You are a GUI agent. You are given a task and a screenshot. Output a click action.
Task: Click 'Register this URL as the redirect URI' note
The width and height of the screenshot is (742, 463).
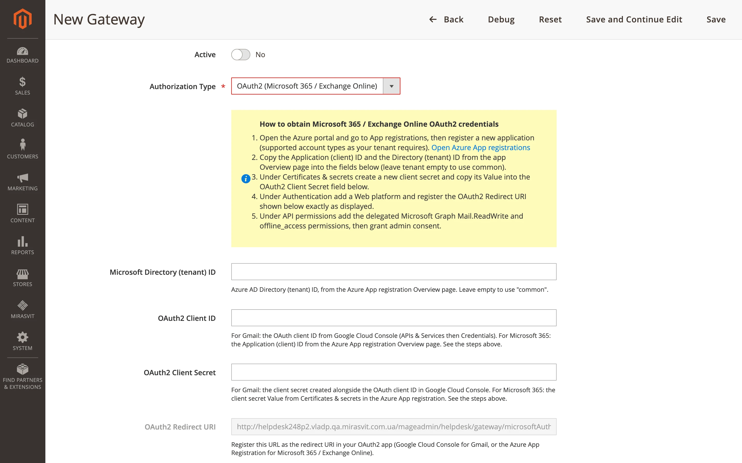click(385, 448)
